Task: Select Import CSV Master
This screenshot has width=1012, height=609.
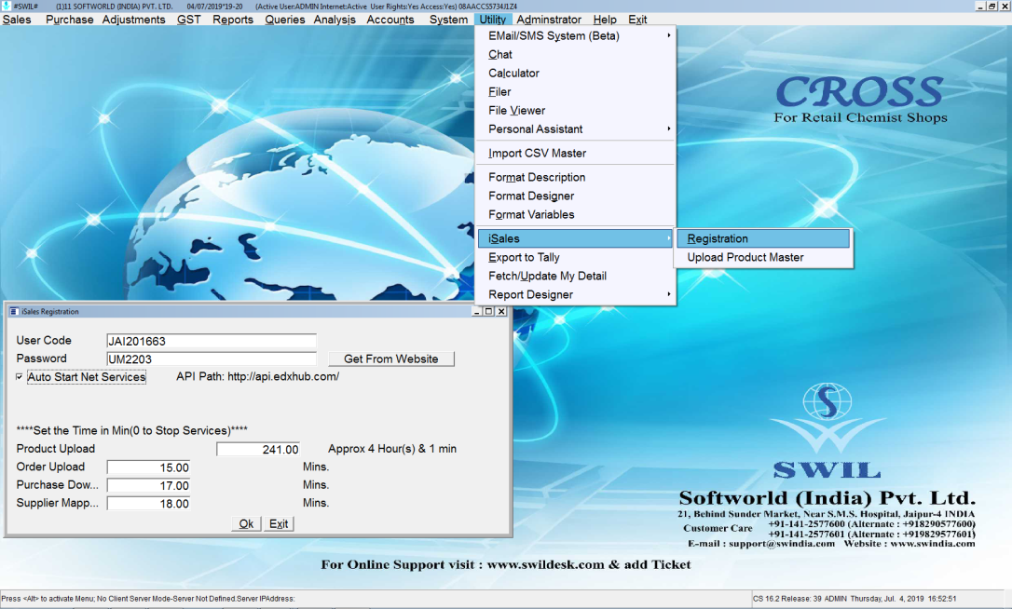Action: click(x=575, y=154)
